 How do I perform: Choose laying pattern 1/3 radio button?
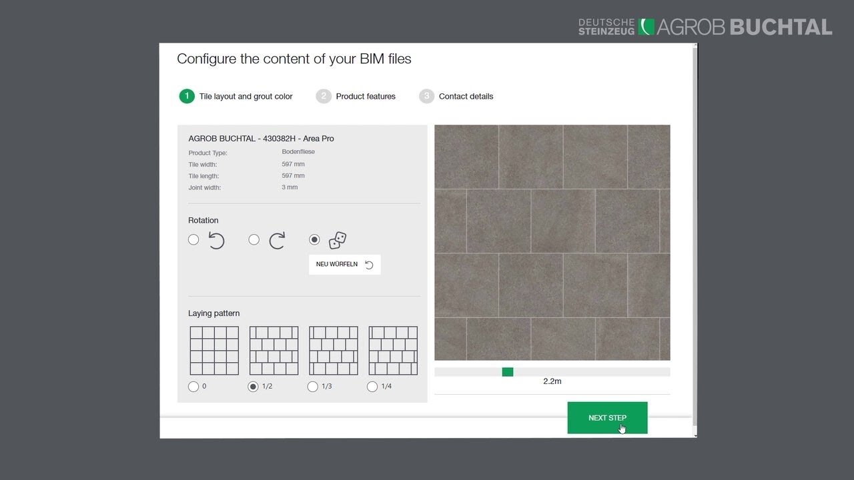pyautogui.click(x=312, y=387)
